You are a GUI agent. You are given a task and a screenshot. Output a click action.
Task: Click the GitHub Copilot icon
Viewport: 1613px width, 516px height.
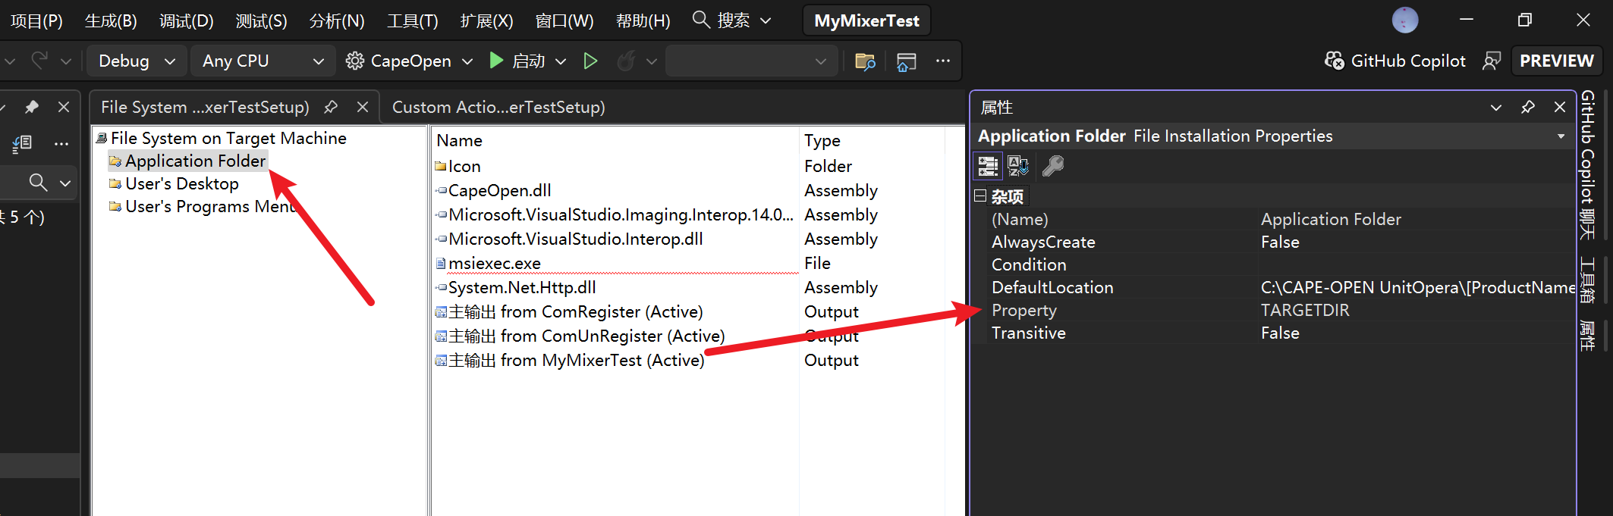1335,61
